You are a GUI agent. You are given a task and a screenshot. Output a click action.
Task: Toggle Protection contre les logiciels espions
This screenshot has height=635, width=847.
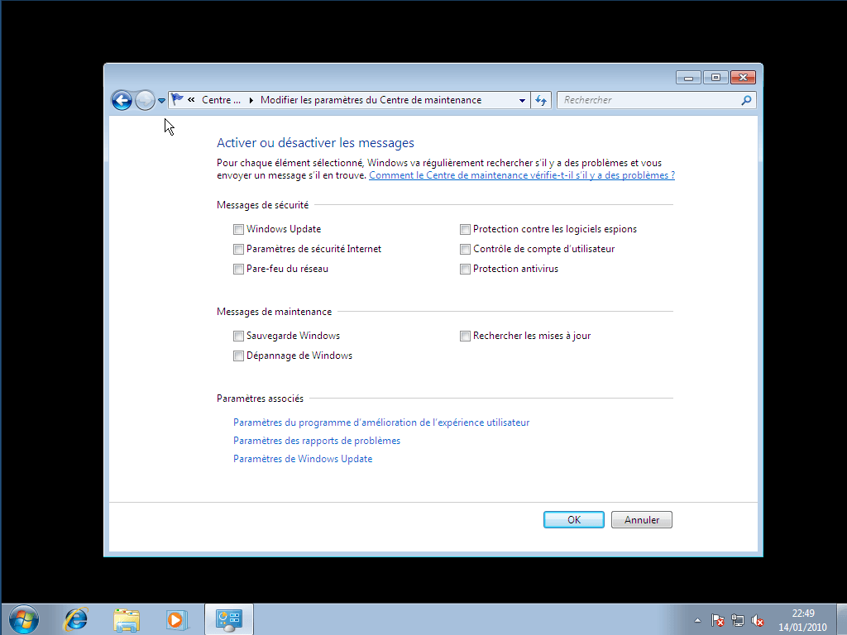(465, 230)
